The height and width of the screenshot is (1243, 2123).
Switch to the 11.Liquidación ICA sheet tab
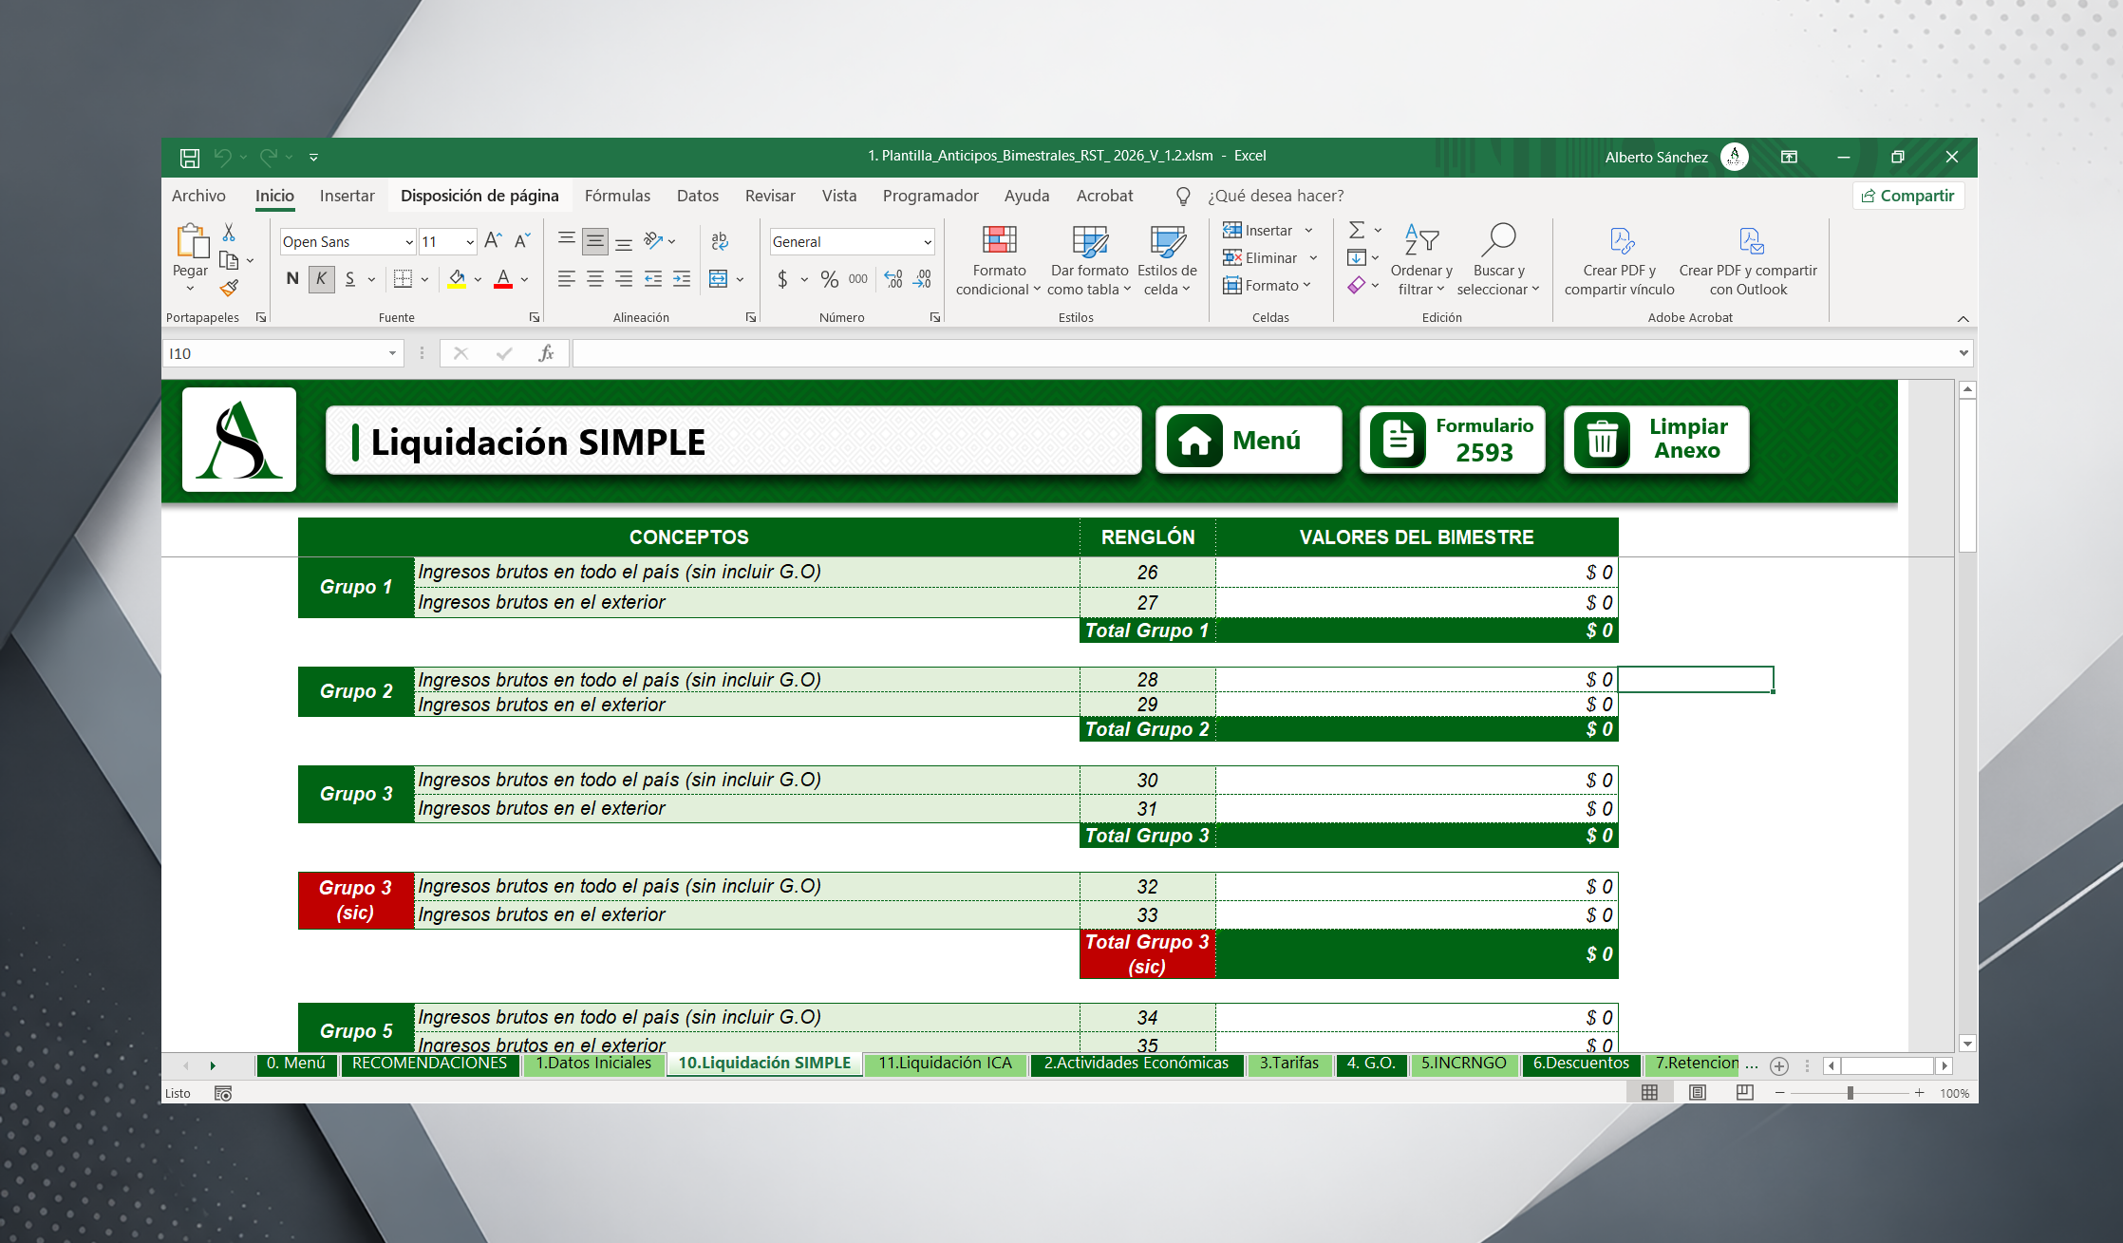(x=945, y=1064)
